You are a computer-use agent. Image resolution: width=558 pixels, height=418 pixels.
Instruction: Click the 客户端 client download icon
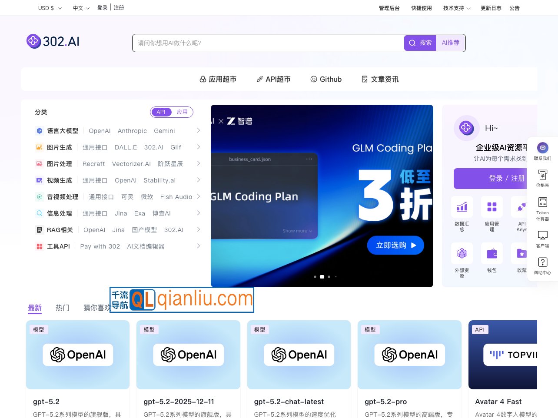pyautogui.click(x=542, y=235)
